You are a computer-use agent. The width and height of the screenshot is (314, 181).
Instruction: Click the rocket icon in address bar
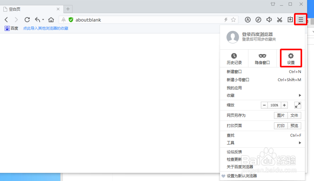pyautogui.click(x=63, y=19)
